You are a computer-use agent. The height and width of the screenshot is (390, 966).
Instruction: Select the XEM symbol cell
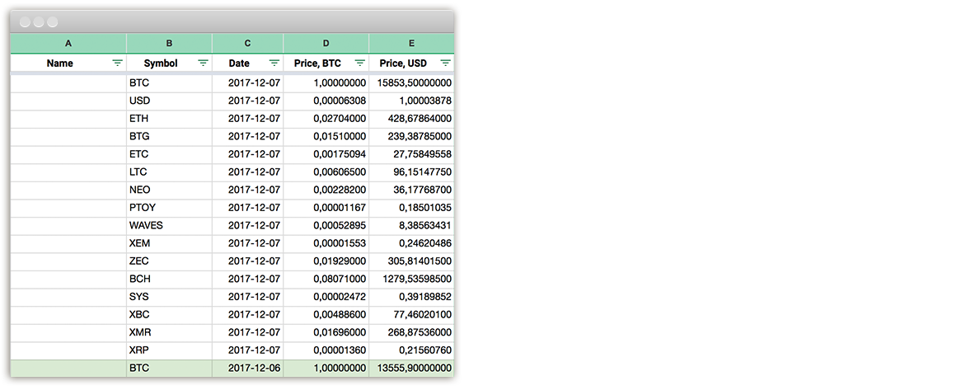(x=170, y=243)
